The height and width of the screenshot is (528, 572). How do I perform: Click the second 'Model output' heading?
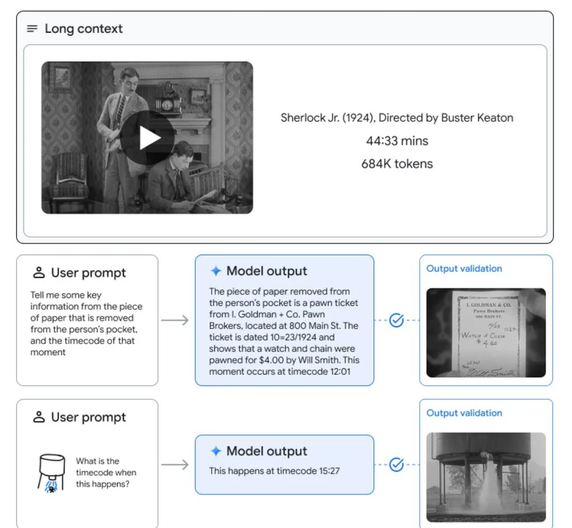[266, 451]
